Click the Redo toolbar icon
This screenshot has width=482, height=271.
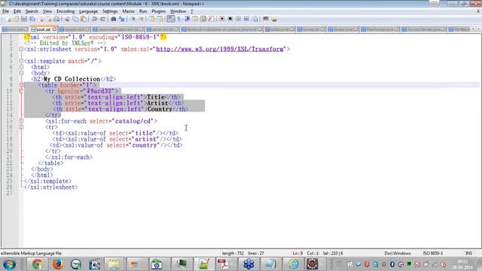pos(102,19)
